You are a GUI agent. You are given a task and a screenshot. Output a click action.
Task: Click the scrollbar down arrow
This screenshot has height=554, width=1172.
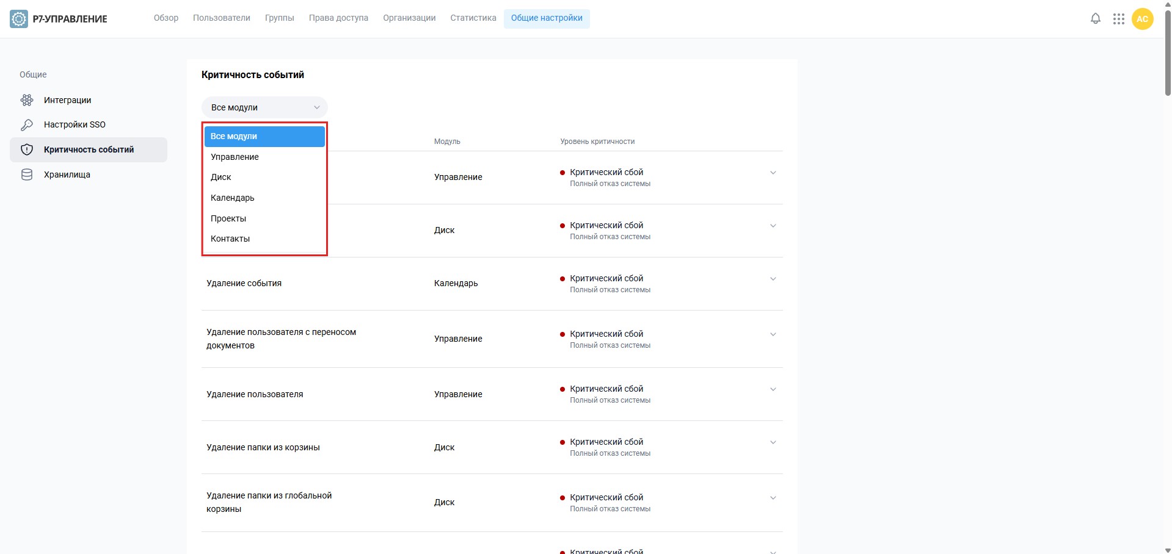tap(1167, 550)
